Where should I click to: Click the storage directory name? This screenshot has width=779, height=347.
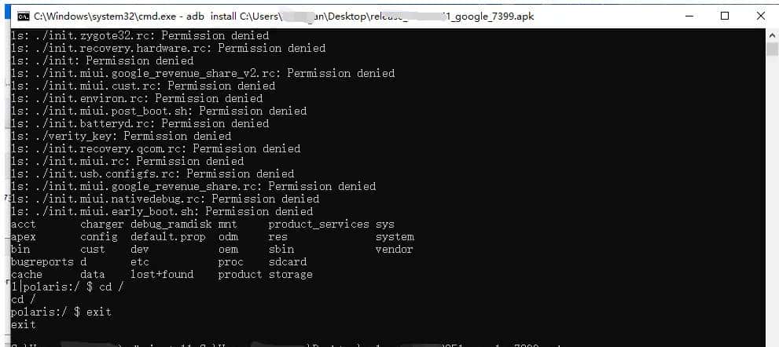[x=291, y=274]
